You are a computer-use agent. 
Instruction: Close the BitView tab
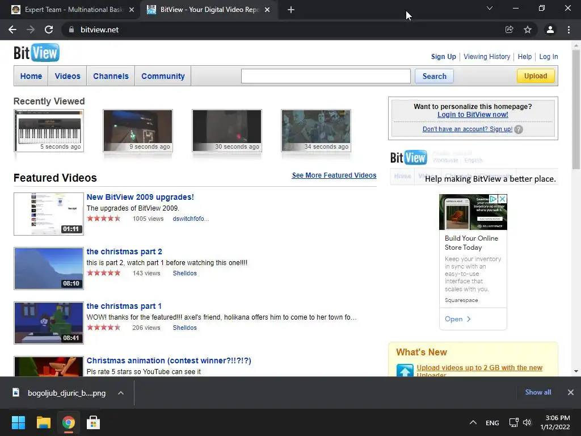(x=267, y=10)
